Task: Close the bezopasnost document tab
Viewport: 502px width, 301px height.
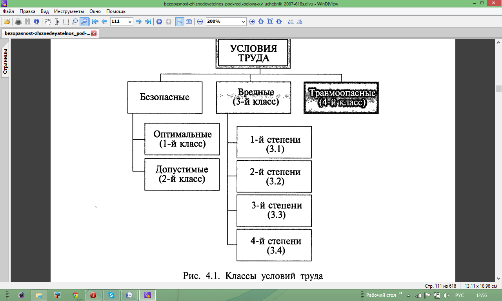Action: point(94,34)
